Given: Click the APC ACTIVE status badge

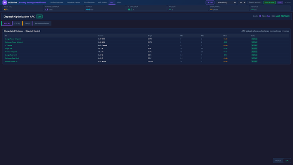Looking at the screenshot, I should [270, 3].
